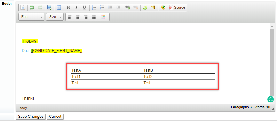This screenshot has height=121, width=277.
Task: Insert a bulleted list
Action: (102, 7)
